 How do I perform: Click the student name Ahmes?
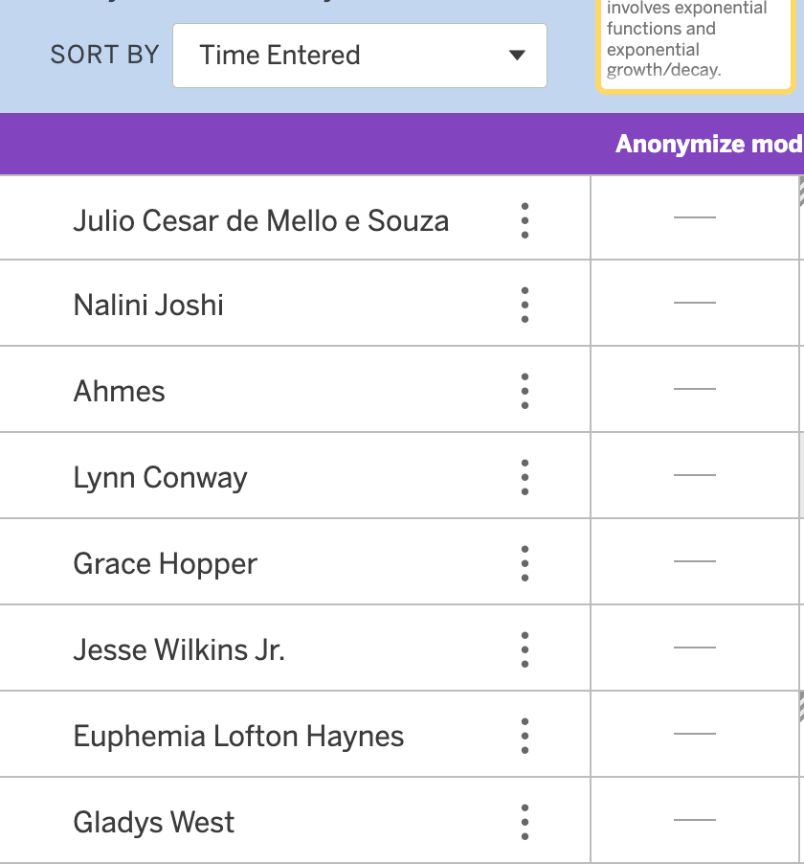coord(119,392)
